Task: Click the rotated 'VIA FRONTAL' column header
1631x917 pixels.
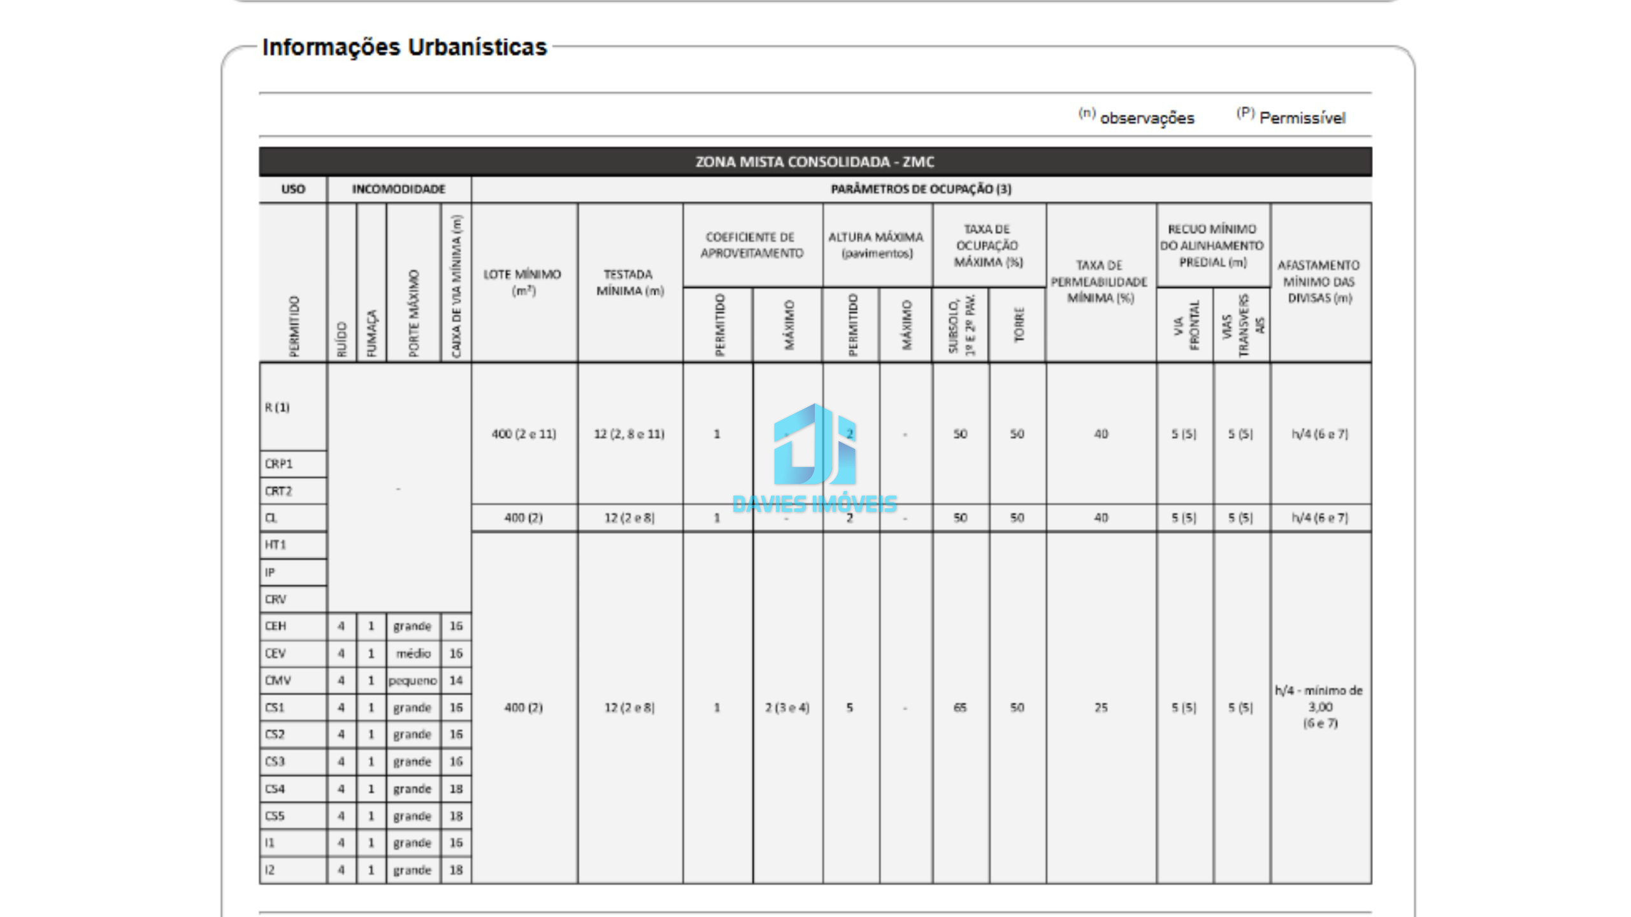Action: pos(1186,325)
